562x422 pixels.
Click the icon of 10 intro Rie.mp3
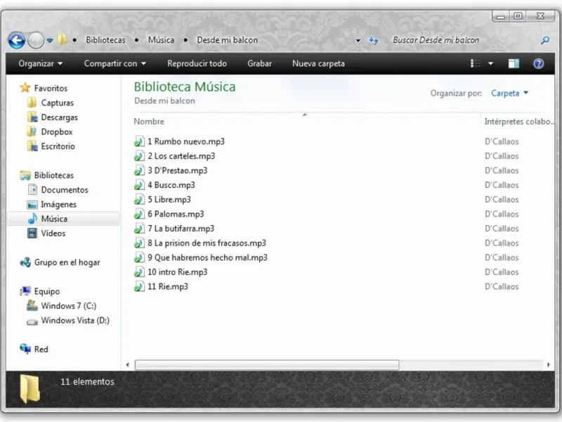[139, 272]
